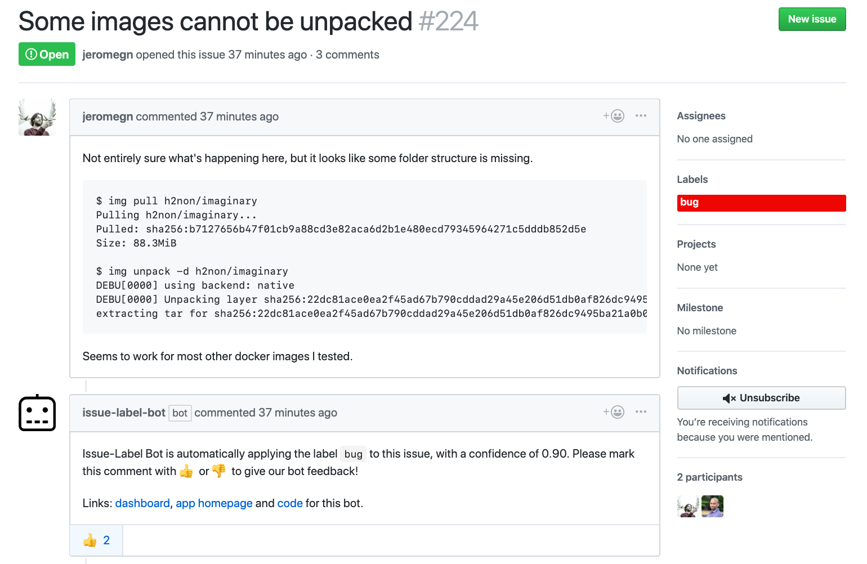The height and width of the screenshot is (564, 867).
Task: Add reaction to issue-label-bot comment
Action: pos(614,412)
